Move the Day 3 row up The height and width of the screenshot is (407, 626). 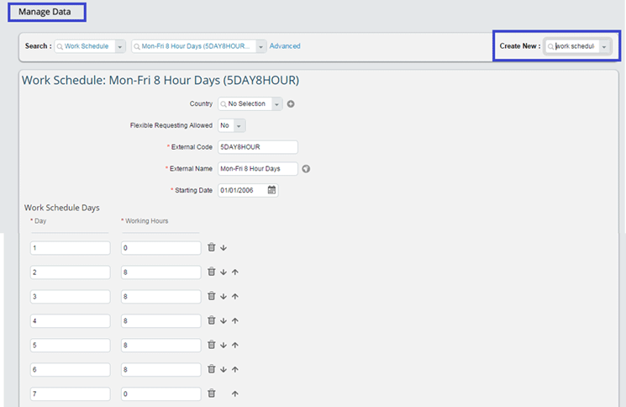[x=235, y=296]
